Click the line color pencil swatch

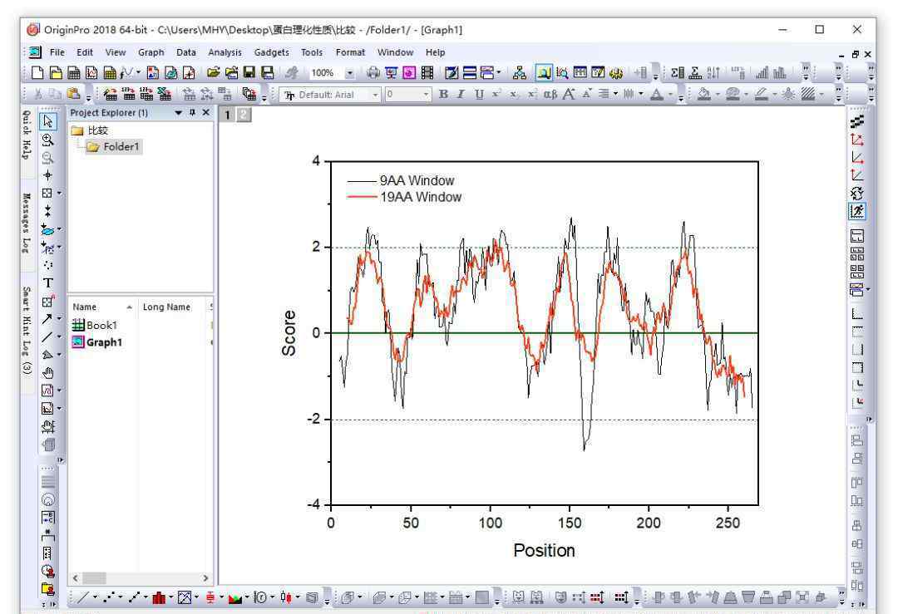(761, 95)
